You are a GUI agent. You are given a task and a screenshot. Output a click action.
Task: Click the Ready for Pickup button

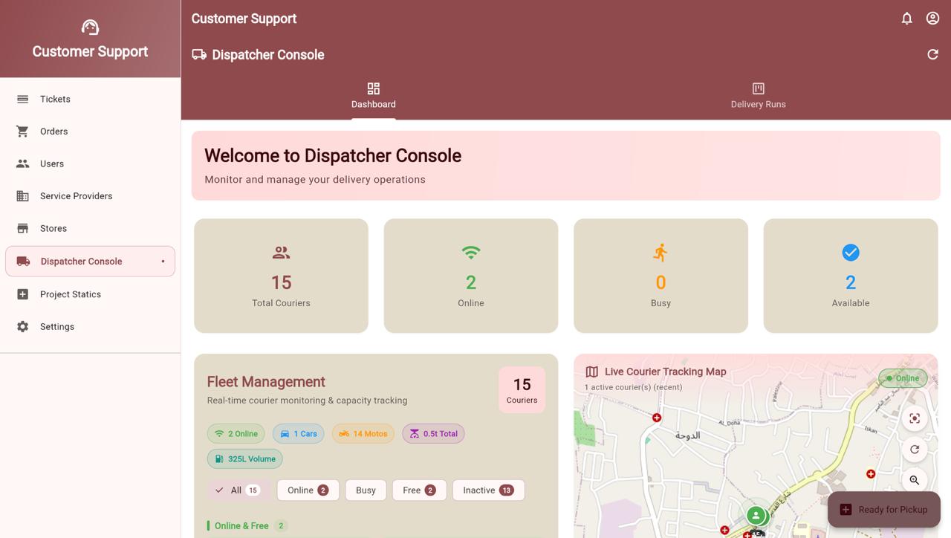[884, 509]
